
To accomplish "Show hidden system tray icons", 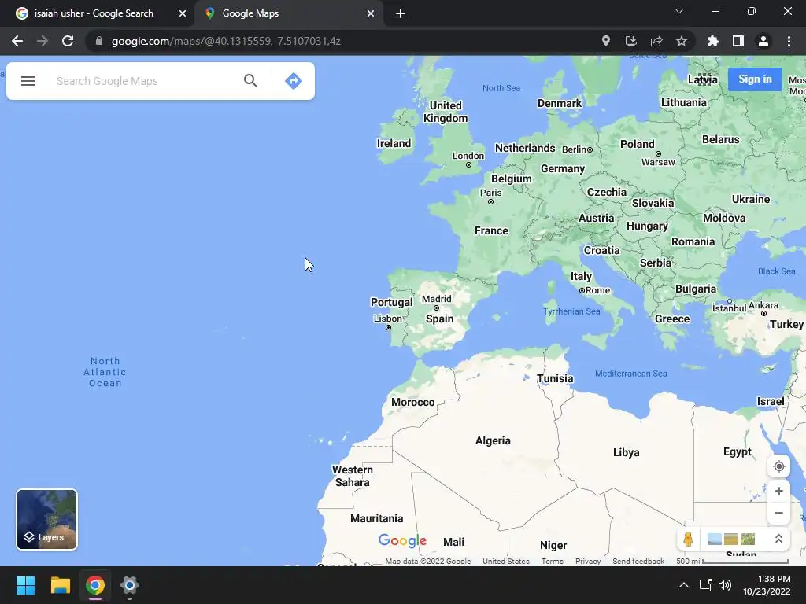I will 684,585.
